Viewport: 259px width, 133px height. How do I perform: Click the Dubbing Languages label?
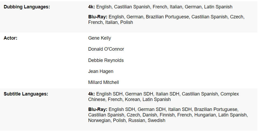coord(27,7)
